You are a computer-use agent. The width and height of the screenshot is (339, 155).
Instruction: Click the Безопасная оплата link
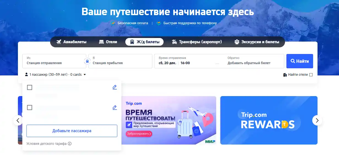pos(133,23)
